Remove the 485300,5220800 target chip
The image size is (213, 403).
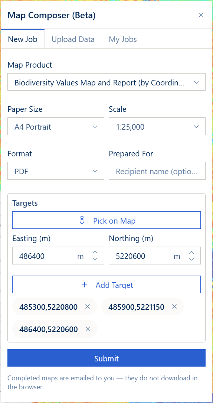88,307
